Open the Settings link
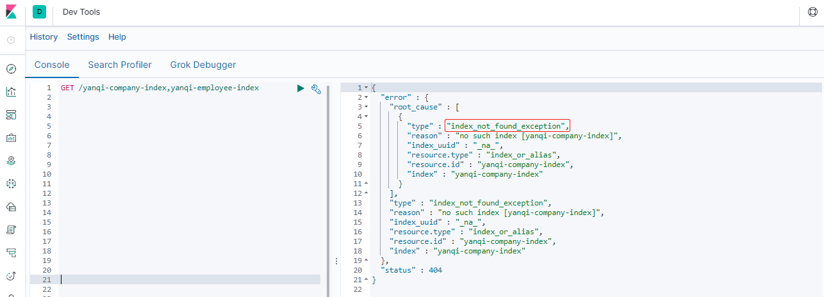This screenshot has width=824, height=297. tap(83, 37)
